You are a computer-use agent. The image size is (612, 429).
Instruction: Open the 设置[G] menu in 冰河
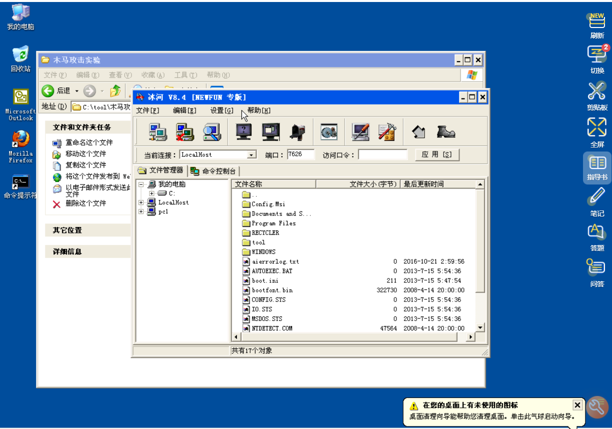222,110
